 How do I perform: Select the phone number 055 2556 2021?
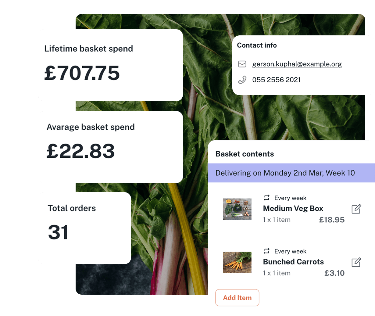(x=276, y=80)
